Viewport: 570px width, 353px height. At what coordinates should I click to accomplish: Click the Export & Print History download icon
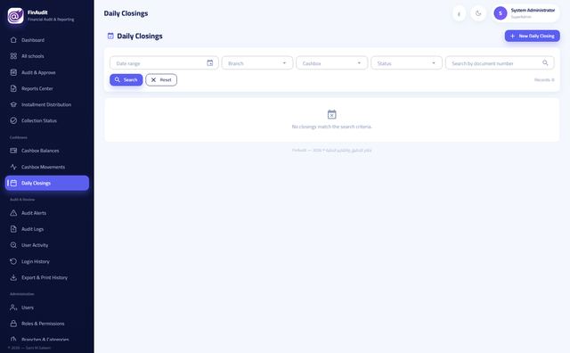[13, 277]
